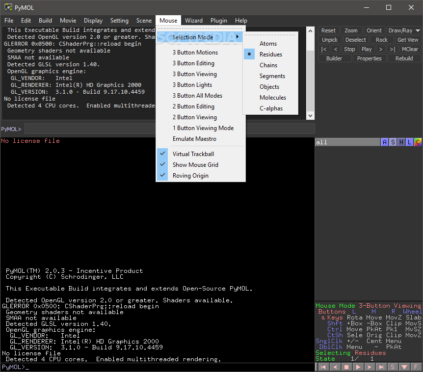The width and height of the screenshot is (423, 372).
Task: Click the square stop icon in bottom bar
Action: [x=346, y=367]
